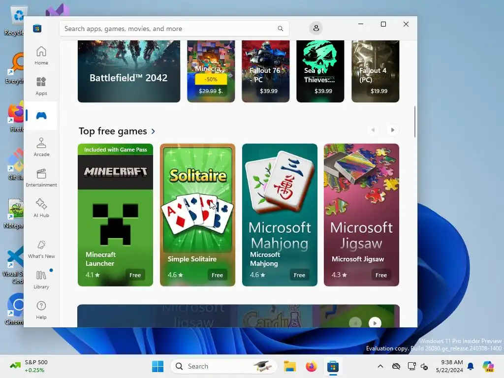Viewport: 504px width, 378px height.
Task: Click the 4.1 rating on Minecraft Launcher
Action: coord(93,275)
